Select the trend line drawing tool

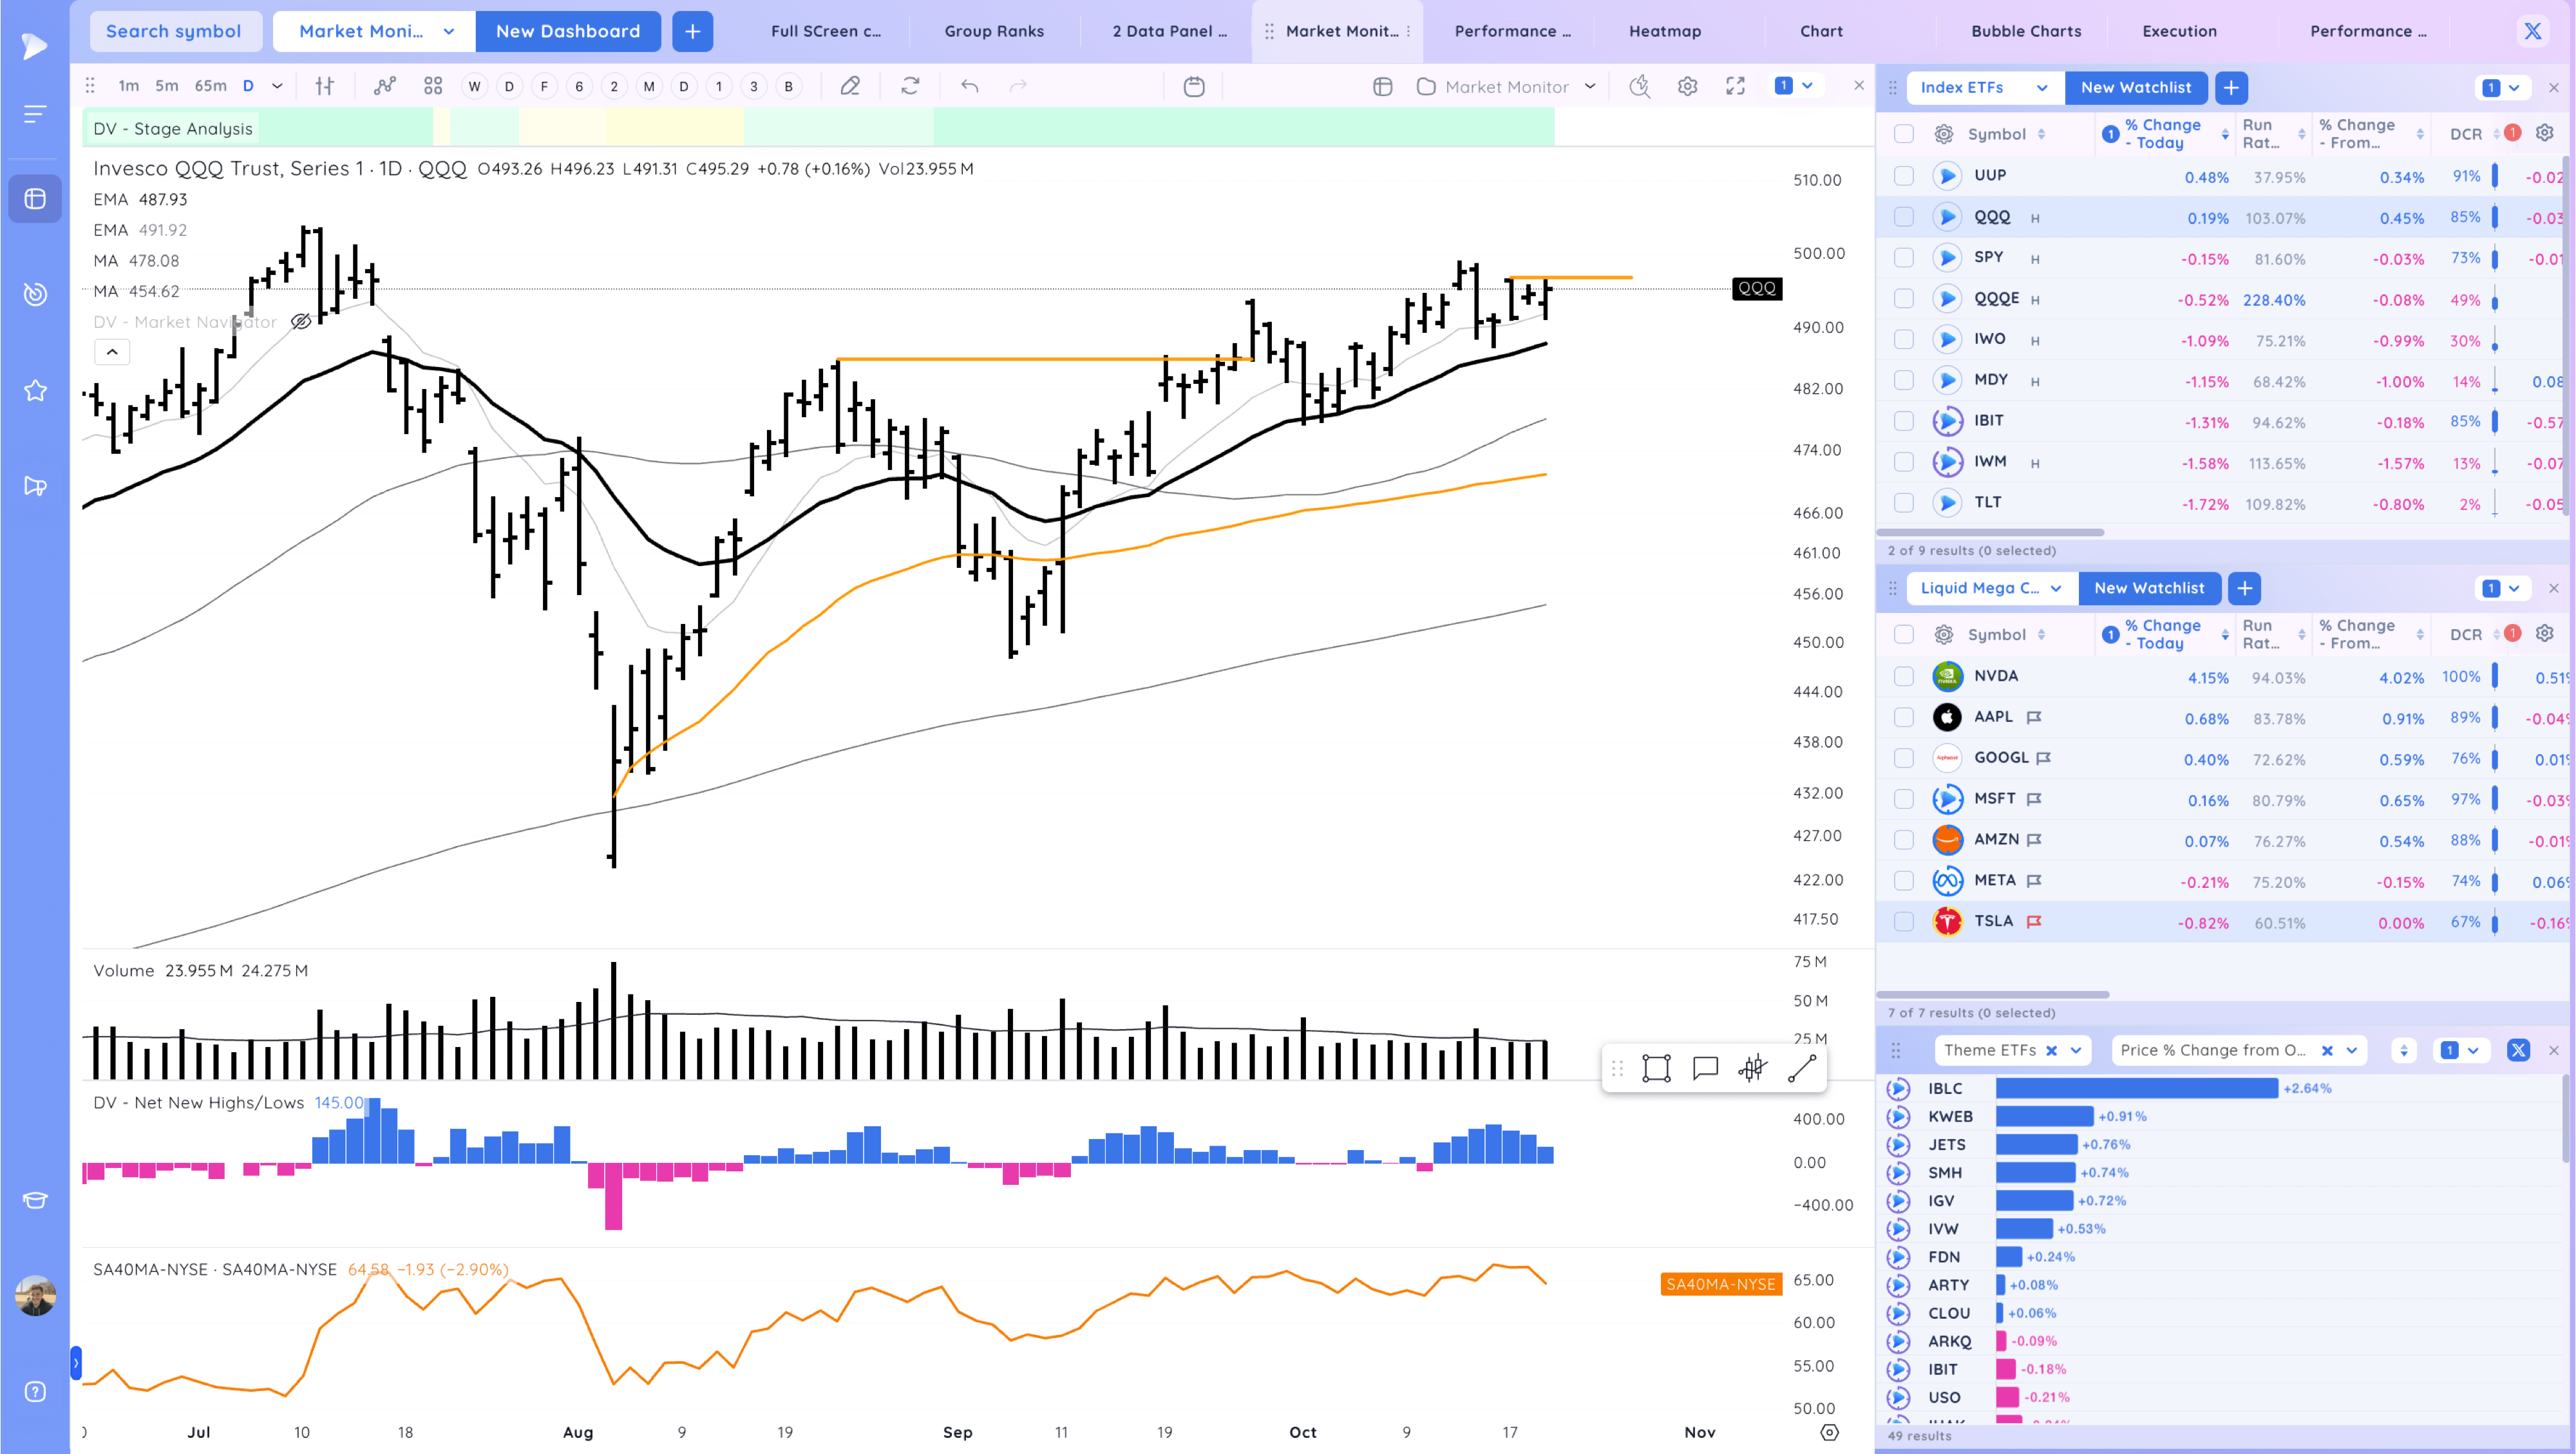1801,1068
